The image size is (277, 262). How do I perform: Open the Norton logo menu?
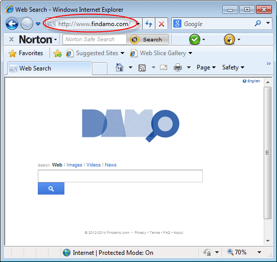[38, 39]
